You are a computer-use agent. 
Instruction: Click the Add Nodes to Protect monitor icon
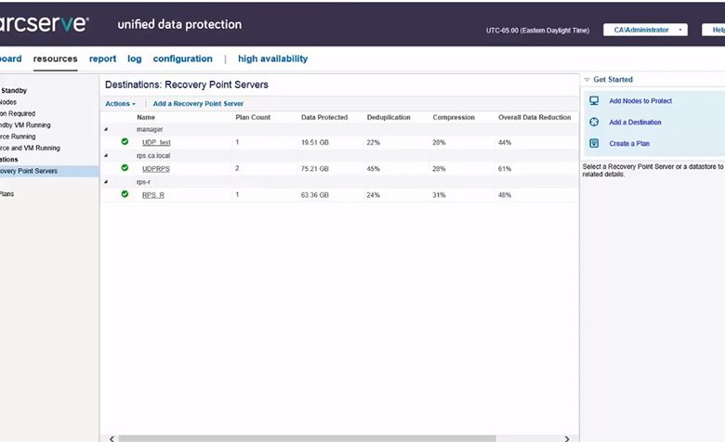[x=594, y=100]
